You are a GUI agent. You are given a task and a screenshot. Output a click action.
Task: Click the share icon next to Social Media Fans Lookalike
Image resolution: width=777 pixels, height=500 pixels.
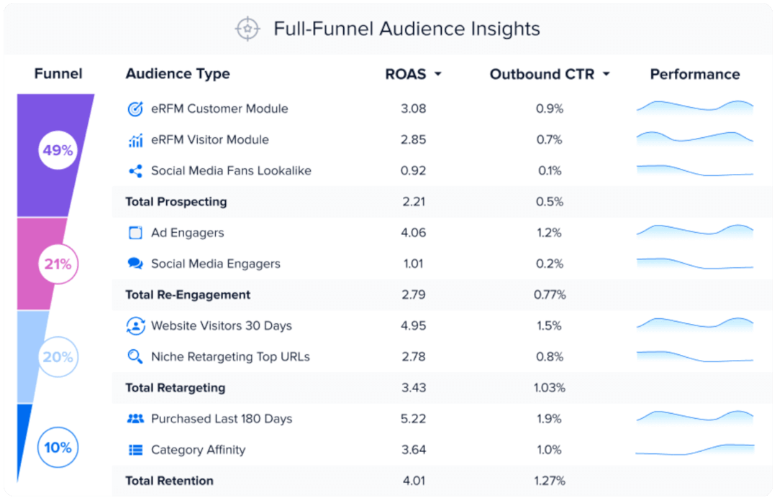[135, 171]
